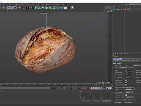Screen dimensions: 141x106
Task: Add a Camera object icon
Action: [69, 8]
